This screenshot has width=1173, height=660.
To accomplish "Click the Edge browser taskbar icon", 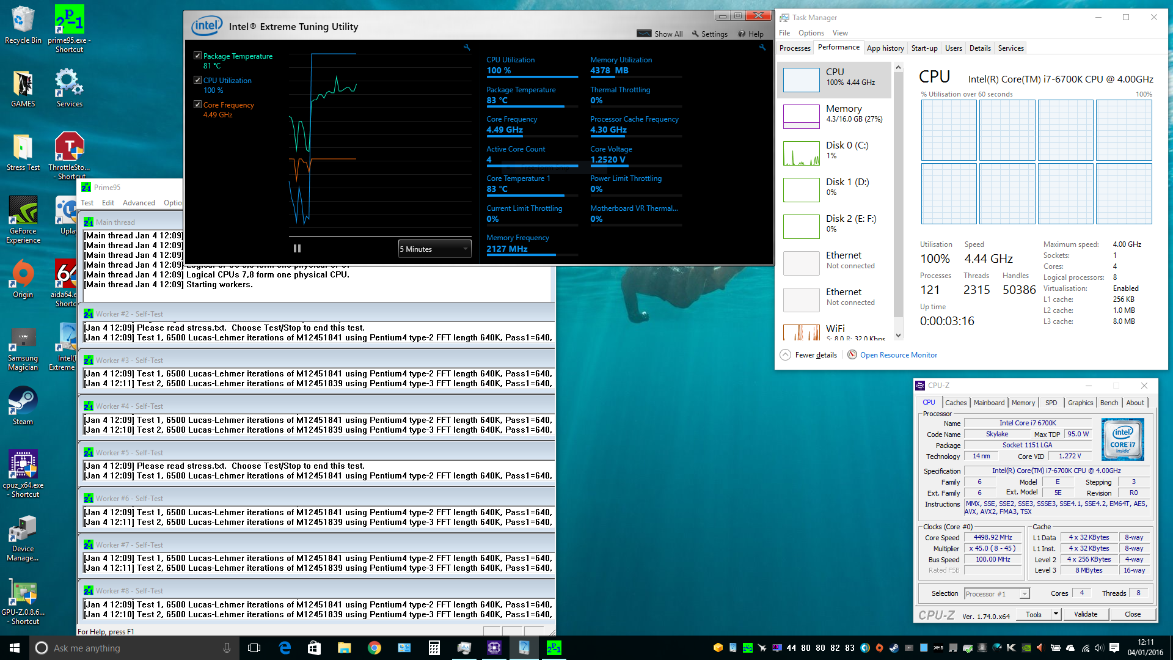I will 285,648.
